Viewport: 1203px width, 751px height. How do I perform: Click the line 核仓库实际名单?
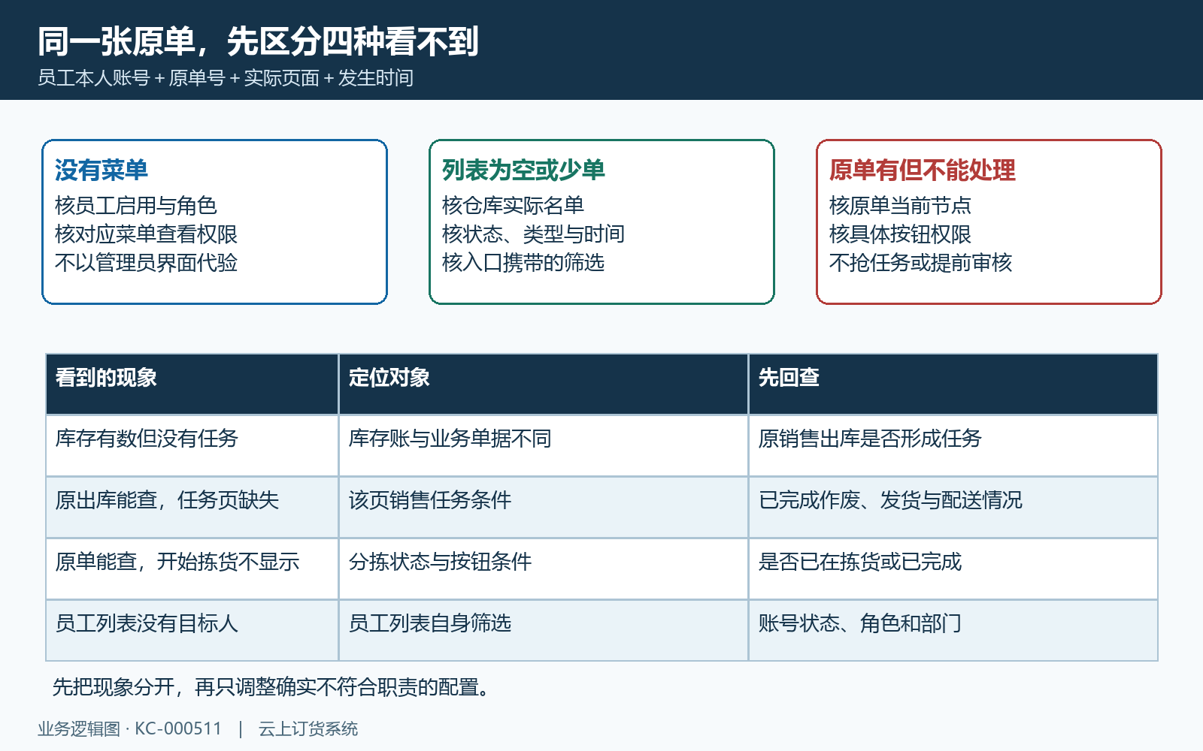(x=513, y=206)
